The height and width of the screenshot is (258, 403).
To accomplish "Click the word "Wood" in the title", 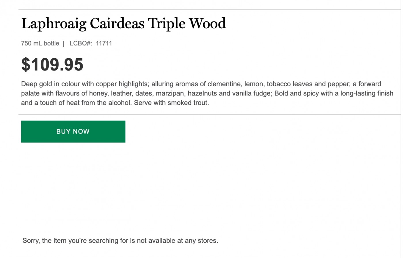I will coord(207,23).
